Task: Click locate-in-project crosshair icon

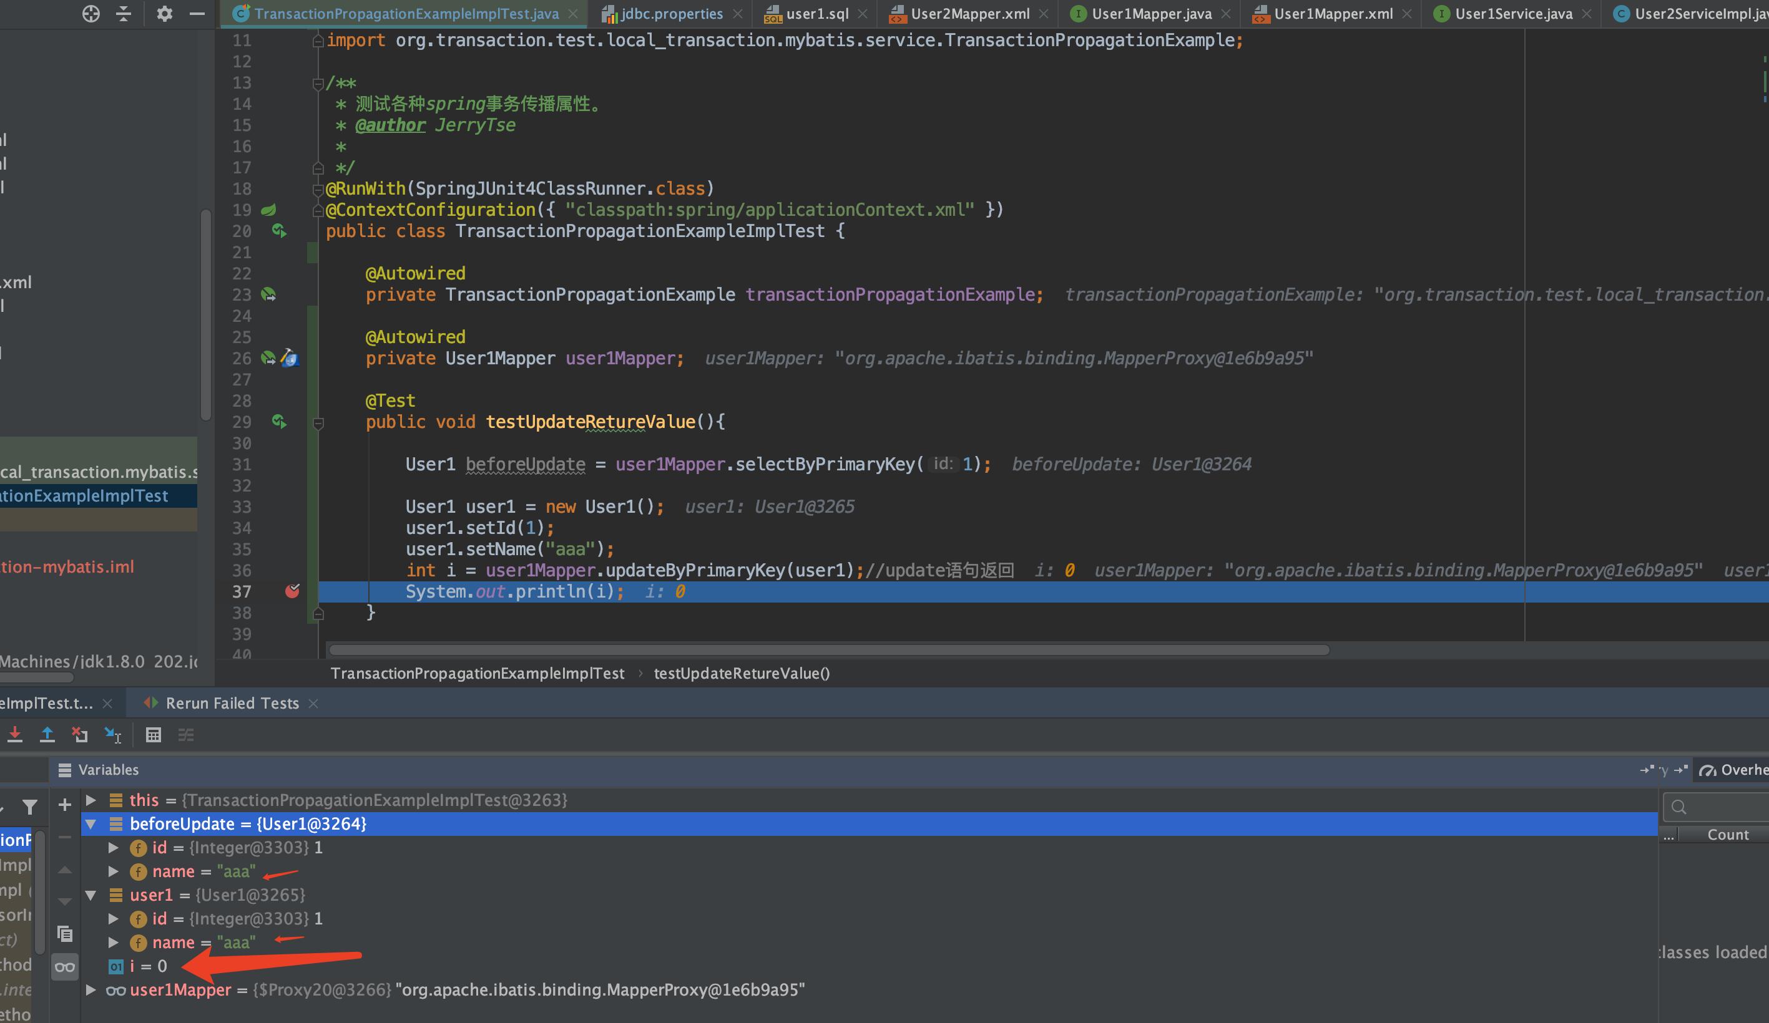Action: click(x=91, y=13)
